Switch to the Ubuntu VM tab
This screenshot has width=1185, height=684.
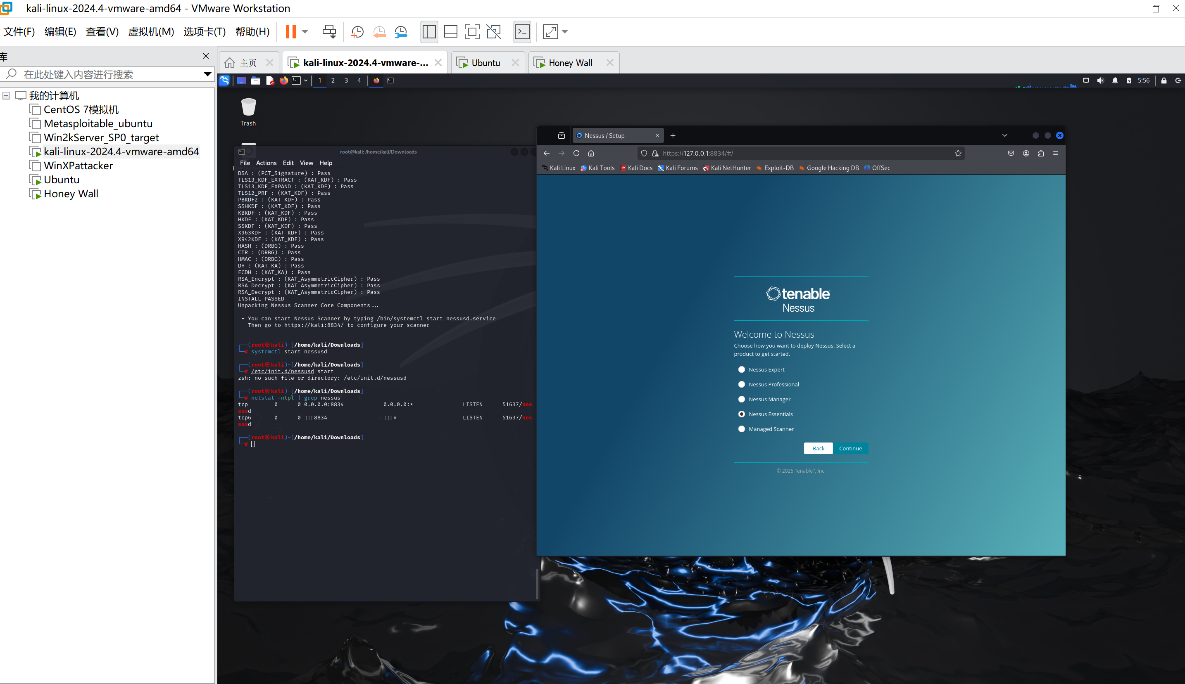coord(485,63)
